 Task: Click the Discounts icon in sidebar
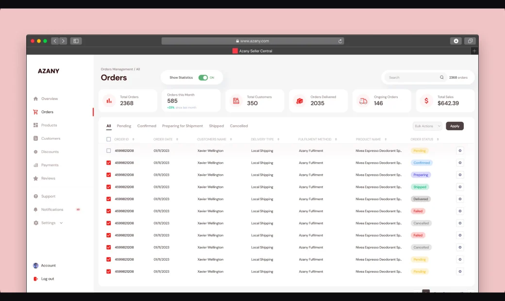click(36, 151)
